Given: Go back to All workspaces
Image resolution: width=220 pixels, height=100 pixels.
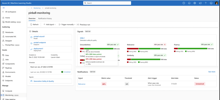Looking at the screenshot, I should pos(9,12).
